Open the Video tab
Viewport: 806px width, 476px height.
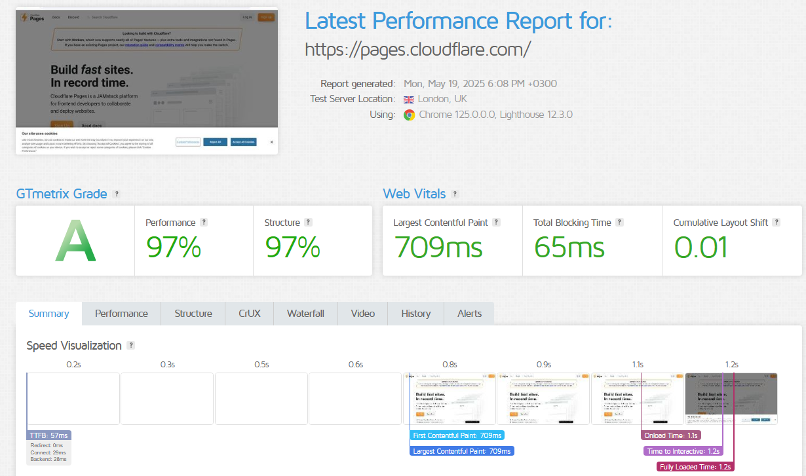363,314
